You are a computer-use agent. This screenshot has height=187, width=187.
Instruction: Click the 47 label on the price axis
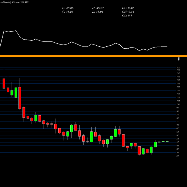coord(178,142)
